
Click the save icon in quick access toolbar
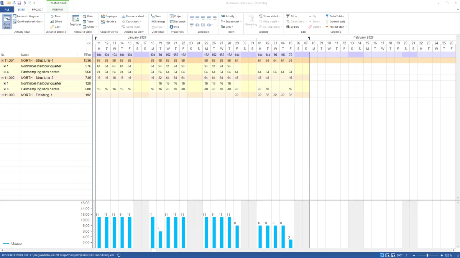pyautogui.click(x=19, y=3)
